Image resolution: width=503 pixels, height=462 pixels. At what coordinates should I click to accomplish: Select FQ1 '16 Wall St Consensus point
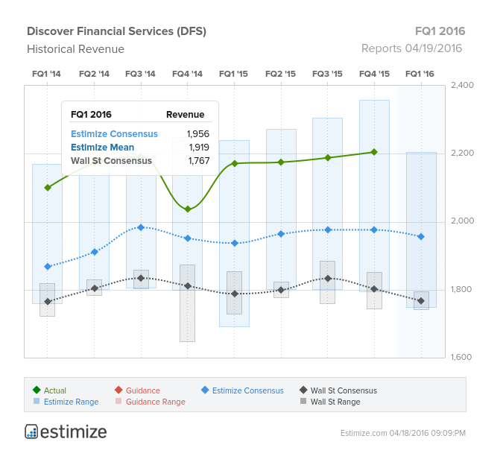[421, 301]
